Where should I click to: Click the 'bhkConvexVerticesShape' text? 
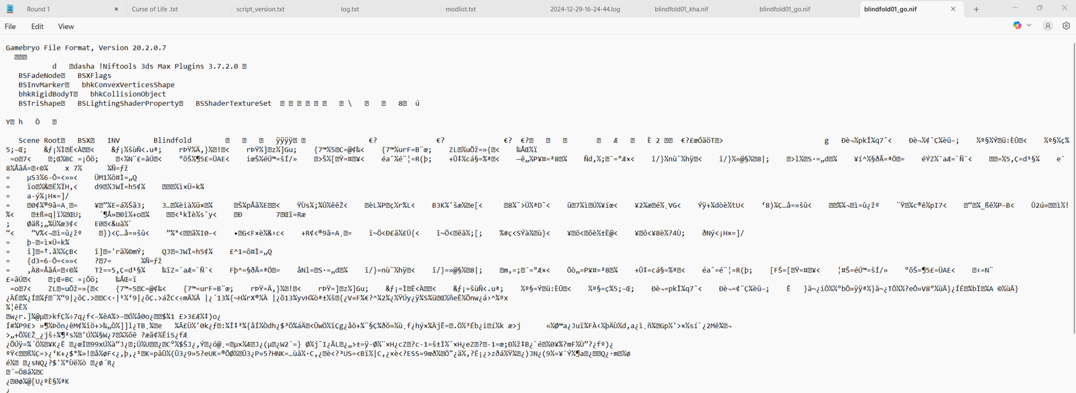(x=128, y=85)
